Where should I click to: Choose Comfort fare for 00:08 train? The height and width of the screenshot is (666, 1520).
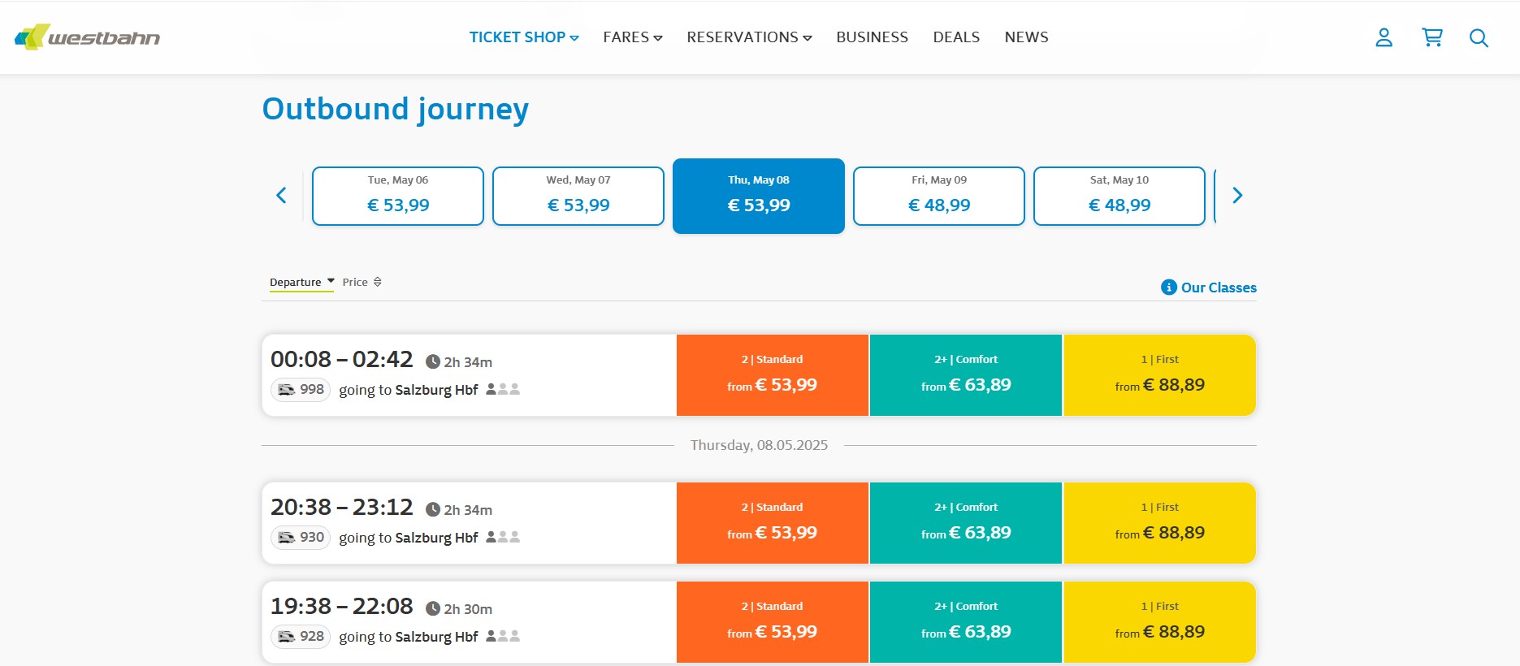(966, 375)
